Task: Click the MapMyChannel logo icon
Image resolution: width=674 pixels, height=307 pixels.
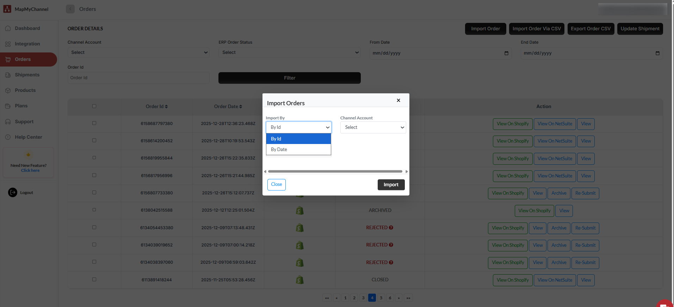Action: pos(7,9)
